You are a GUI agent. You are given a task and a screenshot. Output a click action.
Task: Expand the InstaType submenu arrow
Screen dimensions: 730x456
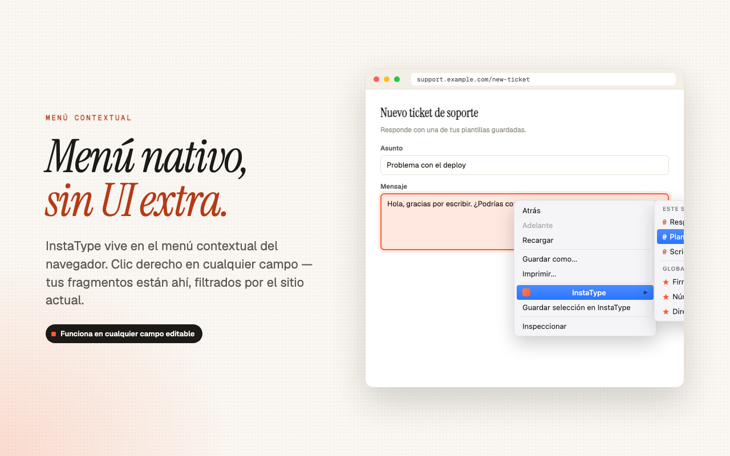click(646, 292)
